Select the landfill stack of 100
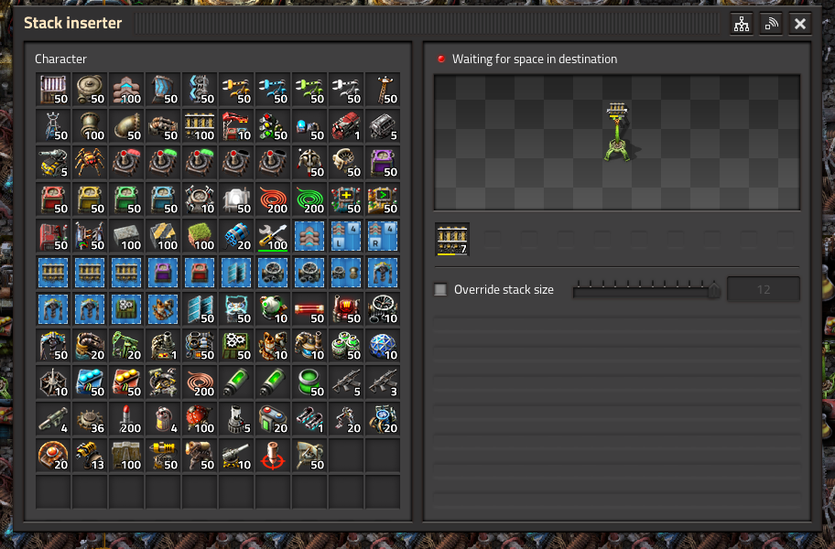835x549 pixels. [x=200, y=236]
